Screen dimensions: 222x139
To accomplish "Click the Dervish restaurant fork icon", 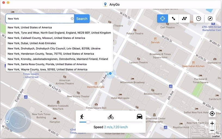I will click(155, 39).
